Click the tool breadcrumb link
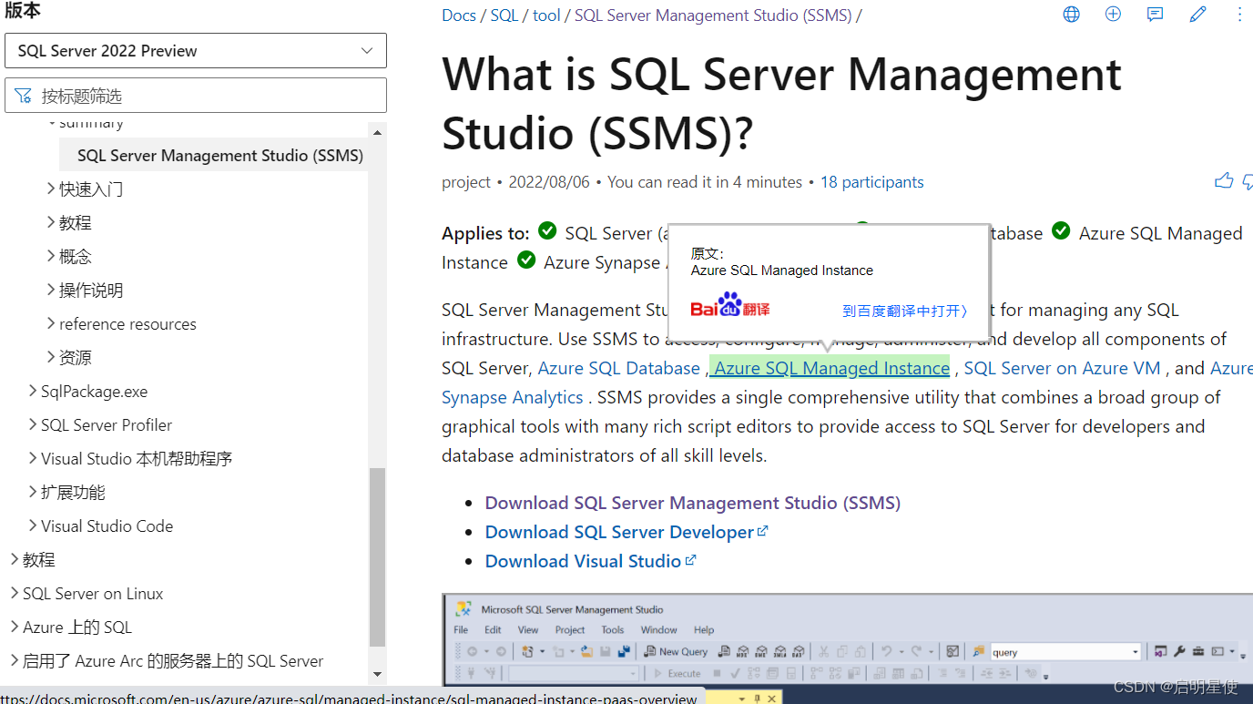Image resolution: width=1253 pixels, height=704 pixels. 546,15
